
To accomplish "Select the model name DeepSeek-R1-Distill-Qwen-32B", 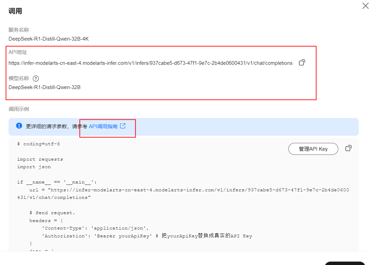I will pyautogui.click(x=45, y=87).
